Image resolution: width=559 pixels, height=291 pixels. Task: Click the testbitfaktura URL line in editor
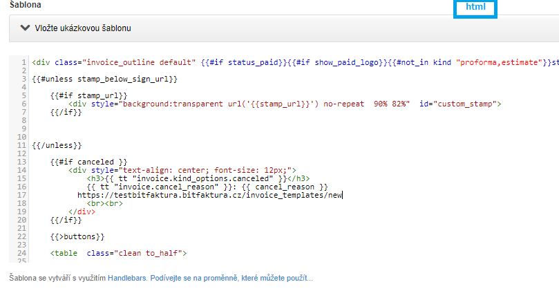(209, 195)
